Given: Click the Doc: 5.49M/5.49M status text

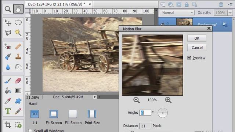Looking at the screenshot, I should pos(68,97).
